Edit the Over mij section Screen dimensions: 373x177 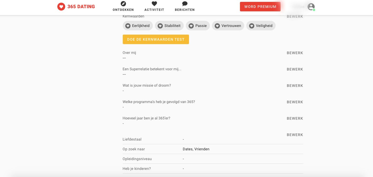click(295, 53)
